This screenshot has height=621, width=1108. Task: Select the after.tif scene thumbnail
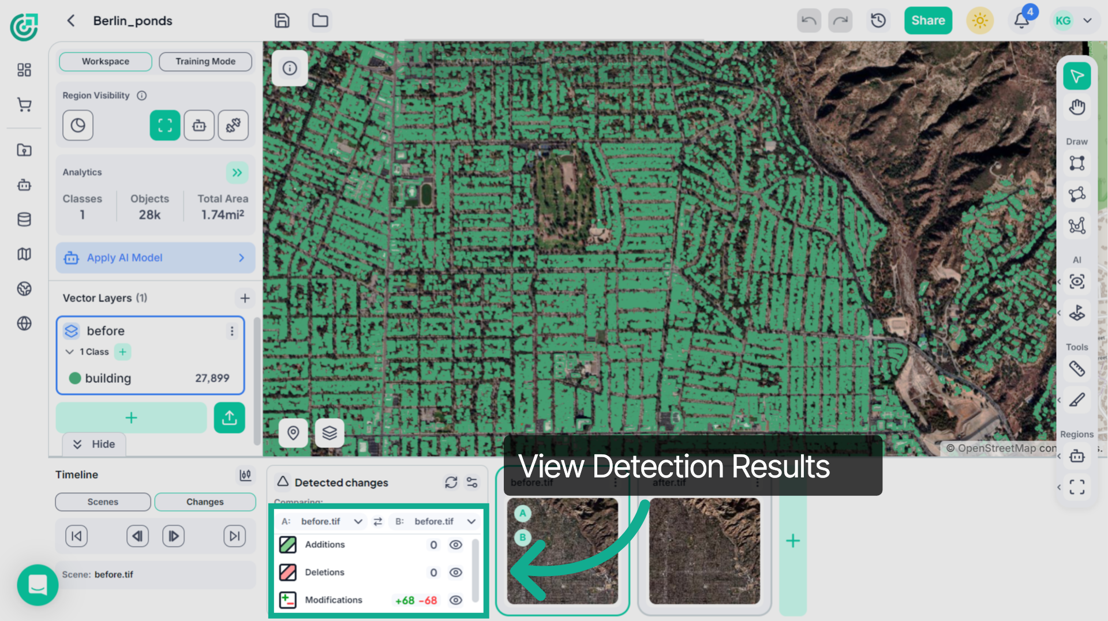pos(705,551)
